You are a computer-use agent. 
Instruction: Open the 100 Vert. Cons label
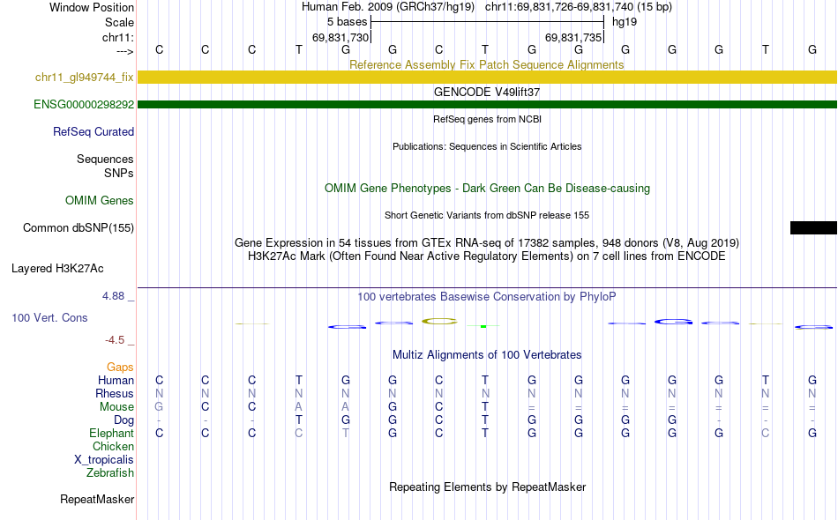[x=49, y=318]
